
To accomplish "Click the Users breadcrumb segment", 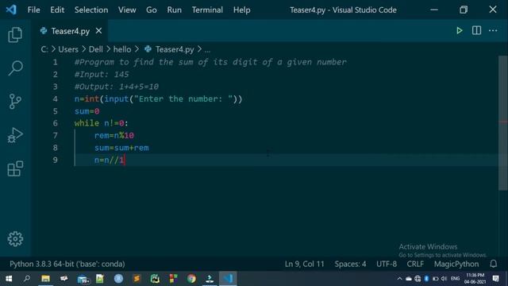I will tap(68, 49).
